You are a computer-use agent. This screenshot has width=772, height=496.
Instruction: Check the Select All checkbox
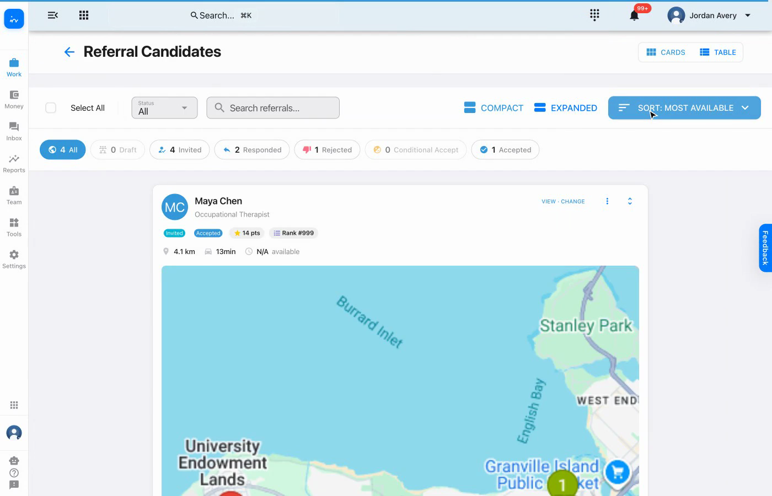coord(51,108)
